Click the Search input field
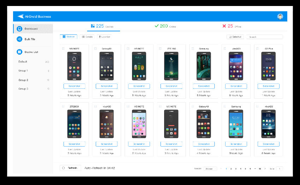 (x=264, y=37)
